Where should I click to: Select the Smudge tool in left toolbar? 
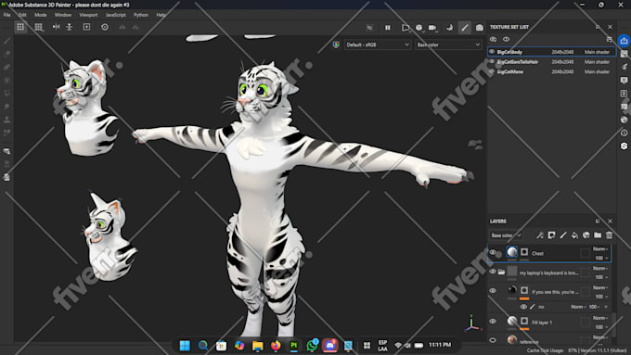click(x=6, y=107)
